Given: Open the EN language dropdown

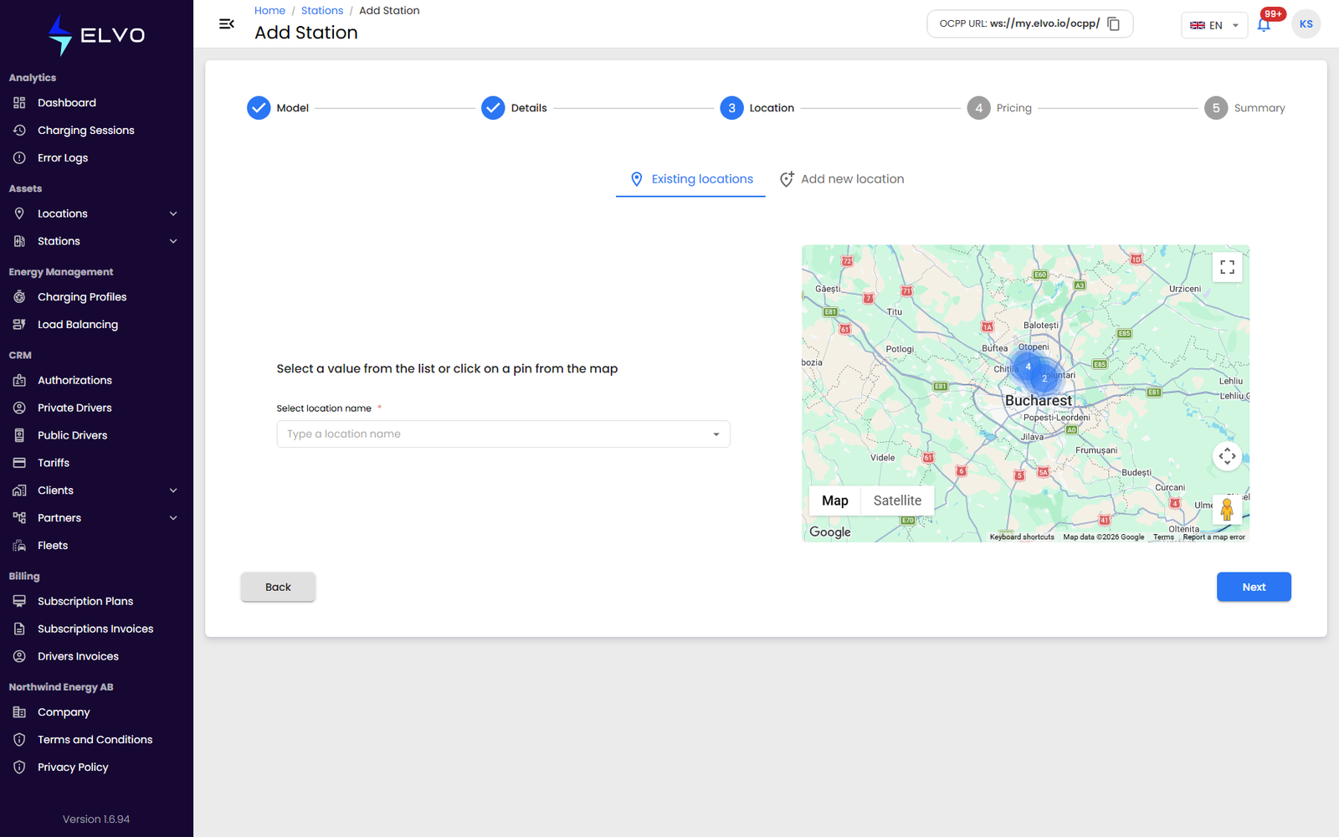Looking at the screenshot, I should click(x=1214, y=25).
